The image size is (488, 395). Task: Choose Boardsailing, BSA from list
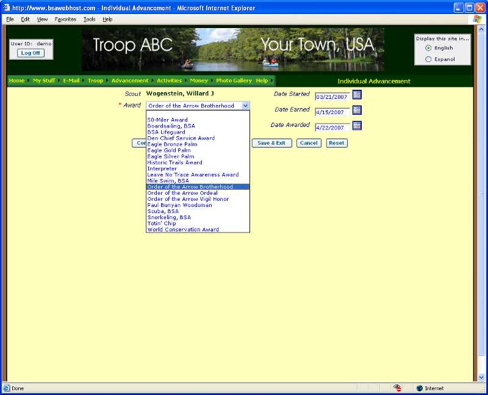198,126
